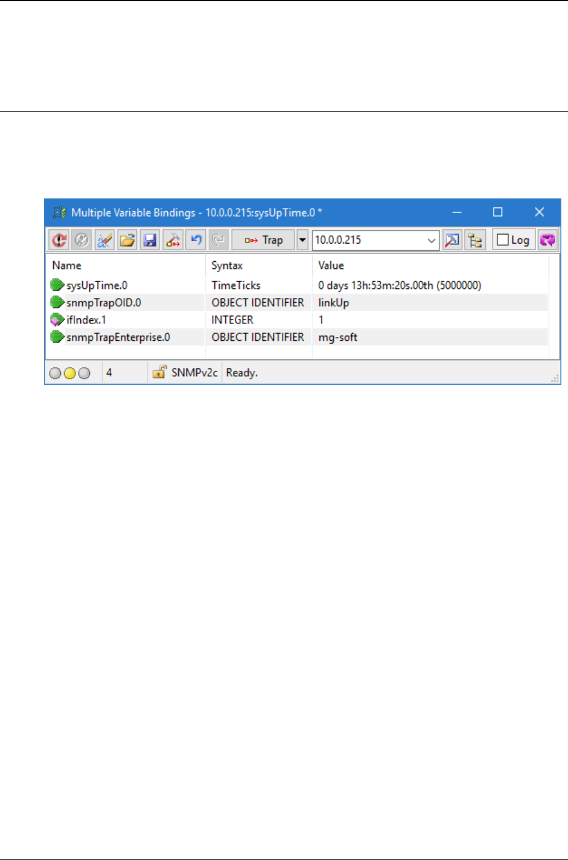Maximize the Multiple Variable Bindings window
The width and height of the screenshot is (568, 860).
[x=498, y=212]
